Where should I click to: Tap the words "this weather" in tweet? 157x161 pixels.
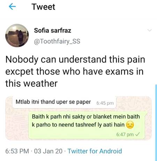31,83
